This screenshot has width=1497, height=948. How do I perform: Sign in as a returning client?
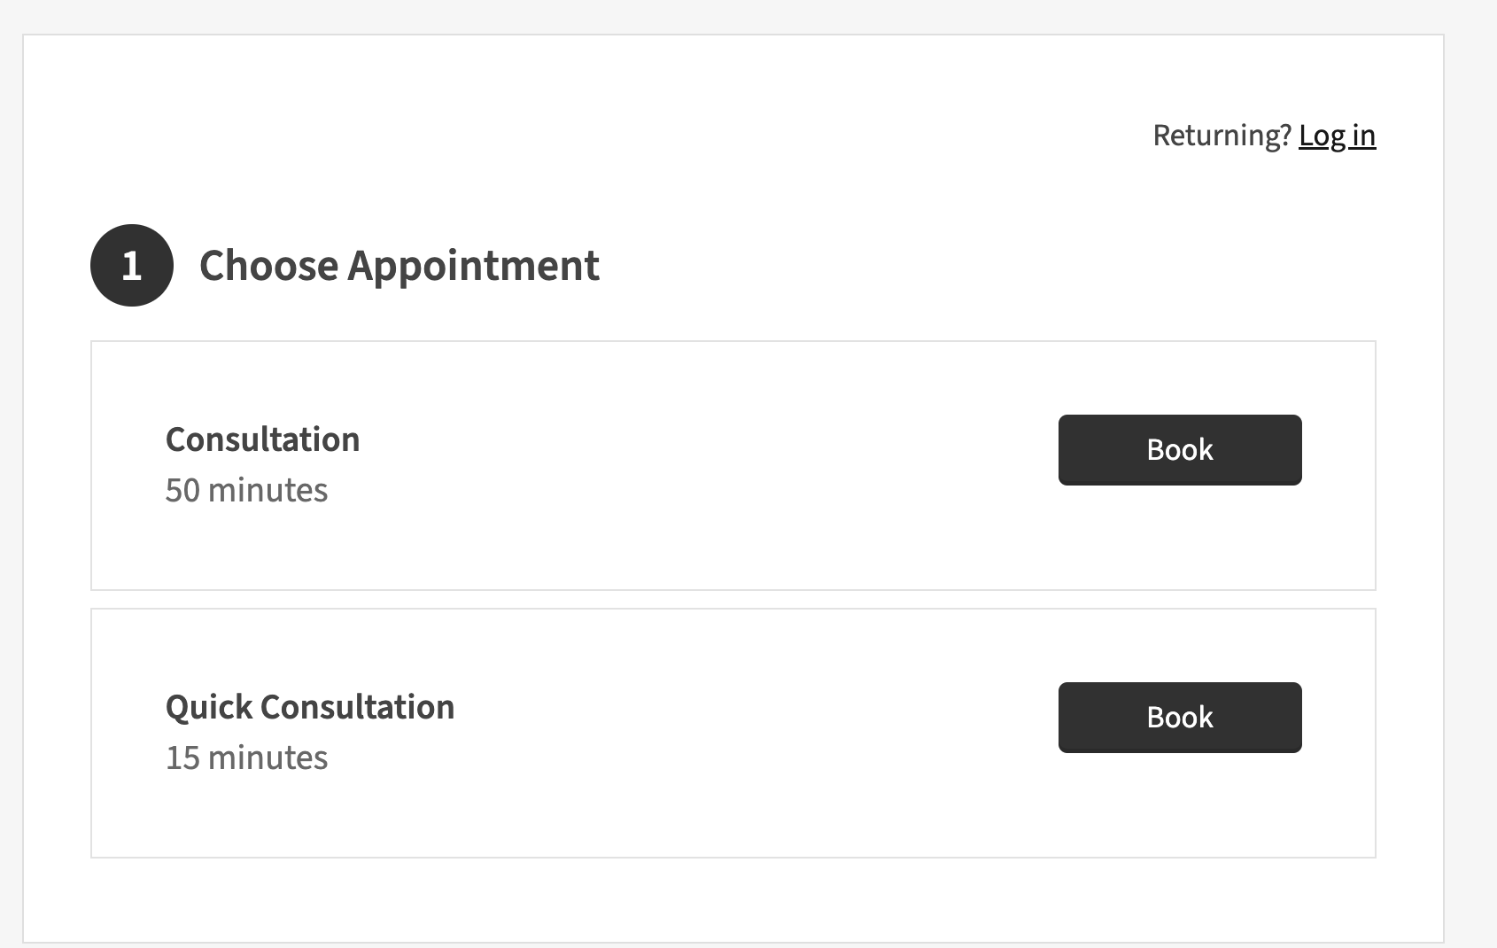pyautogui.click(x=1337, y=136)
